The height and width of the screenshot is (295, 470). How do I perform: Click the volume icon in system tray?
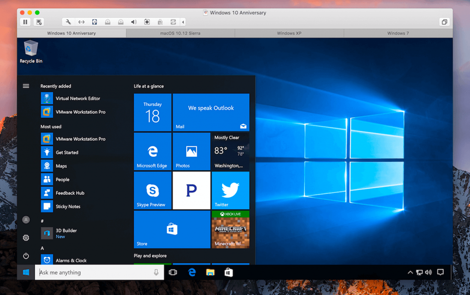tap(429, 272)
